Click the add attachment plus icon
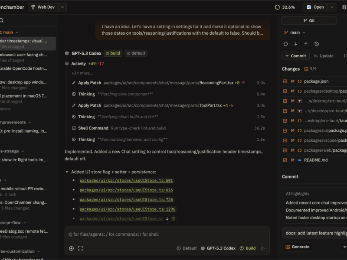The height and width of the screenshot is (260, 347). [x=72, y=248]
